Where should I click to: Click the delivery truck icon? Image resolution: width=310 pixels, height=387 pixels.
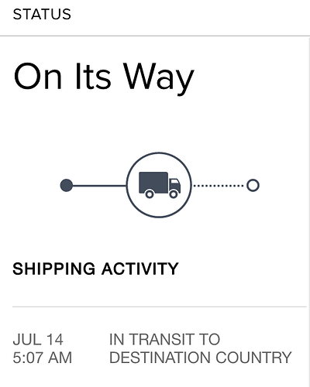160,185
